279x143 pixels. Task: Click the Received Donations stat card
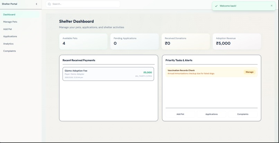coord(186,41)
